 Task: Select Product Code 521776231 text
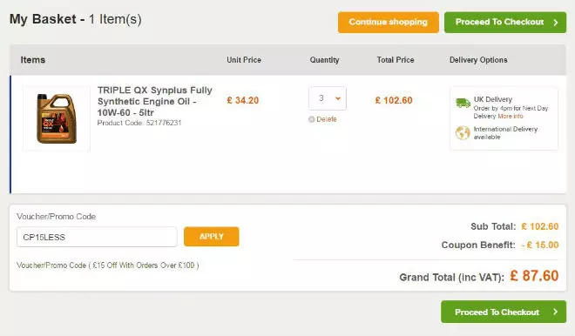point(139,123)
